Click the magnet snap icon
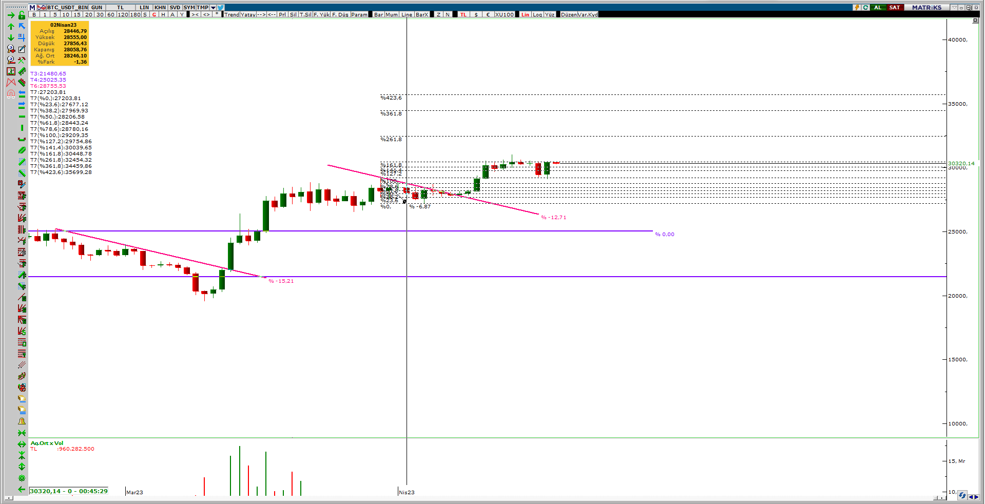Image resolution: width=985 pixels, height=504 pixels. tap(11, 94)
